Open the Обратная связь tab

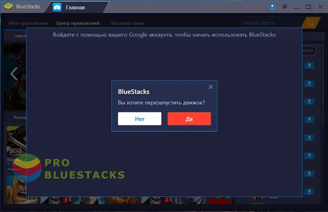127,23
